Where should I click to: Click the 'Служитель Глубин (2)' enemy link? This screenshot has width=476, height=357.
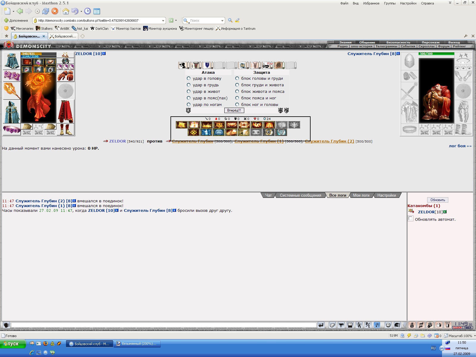(329, 141)
